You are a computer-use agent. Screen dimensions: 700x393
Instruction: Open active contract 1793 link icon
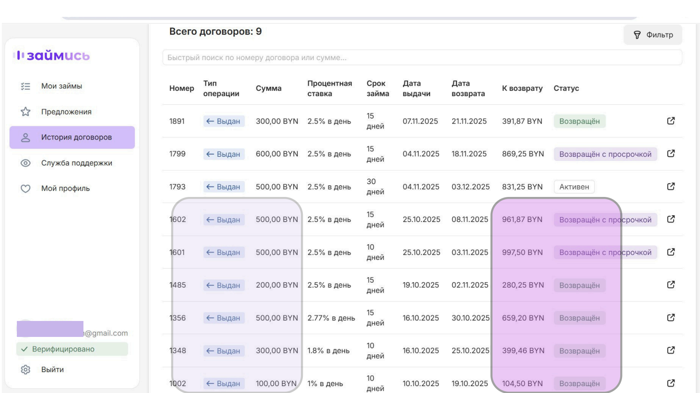[670, 186]
